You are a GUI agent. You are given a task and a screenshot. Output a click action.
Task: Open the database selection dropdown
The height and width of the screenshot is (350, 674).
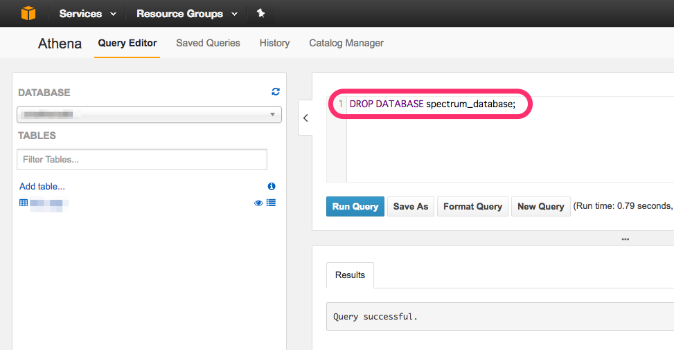coord(149,114)
